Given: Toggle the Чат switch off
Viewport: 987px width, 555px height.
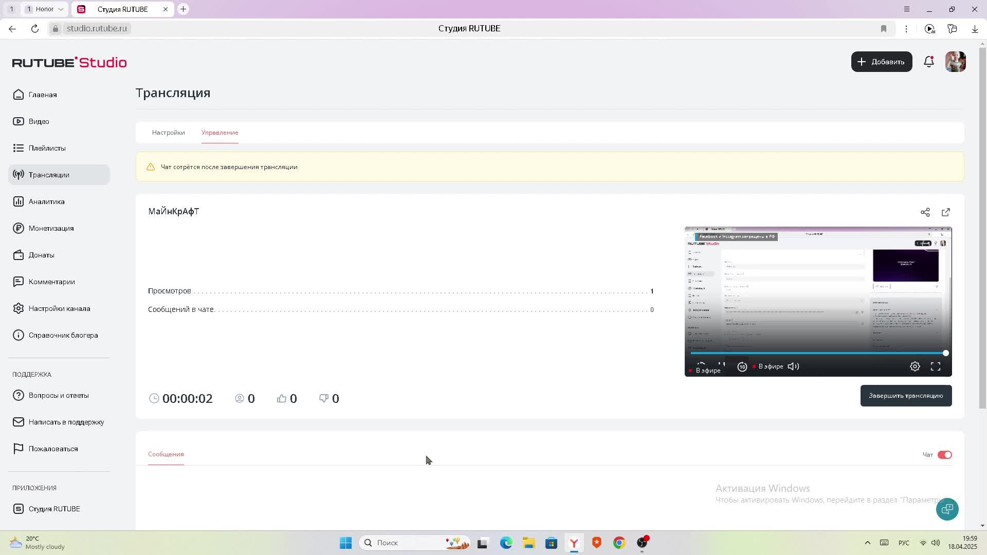Looking at the screenshot, I should pyautogui.click(x=945, y=455).
